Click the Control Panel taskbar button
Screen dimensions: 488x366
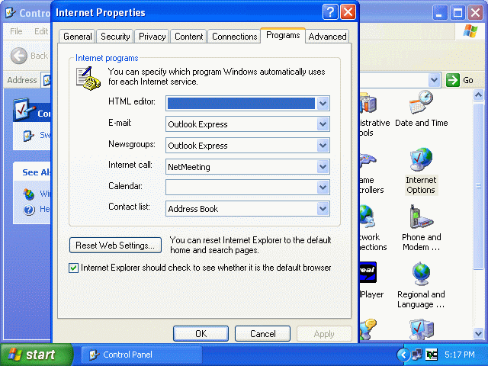point(142,355)
